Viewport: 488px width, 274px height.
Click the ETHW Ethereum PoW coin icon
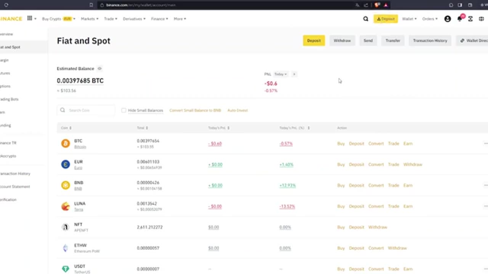click(66, 248)
